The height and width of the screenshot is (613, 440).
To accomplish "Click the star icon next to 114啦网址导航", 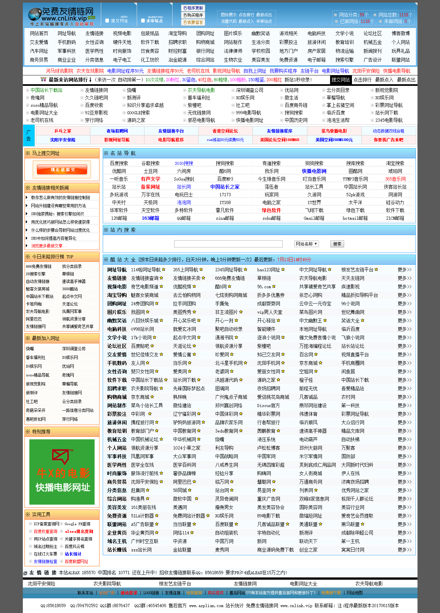I will point(164,270).
